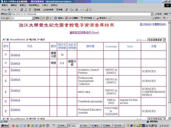The height and width of the screenshot is (128, 171).
Task: Click the 登入MyInfo link
Action: tap(146, 24)
